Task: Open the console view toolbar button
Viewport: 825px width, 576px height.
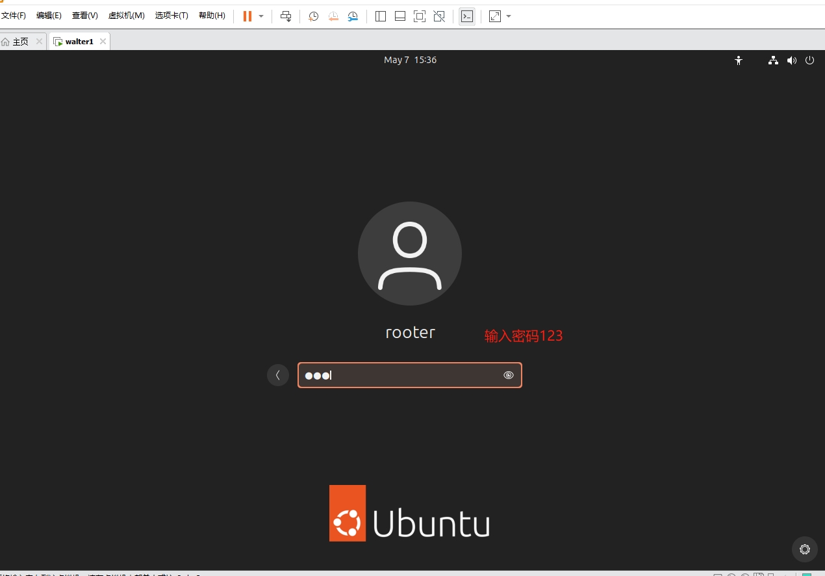Action: pyautogui.click(x=466, y=16)
